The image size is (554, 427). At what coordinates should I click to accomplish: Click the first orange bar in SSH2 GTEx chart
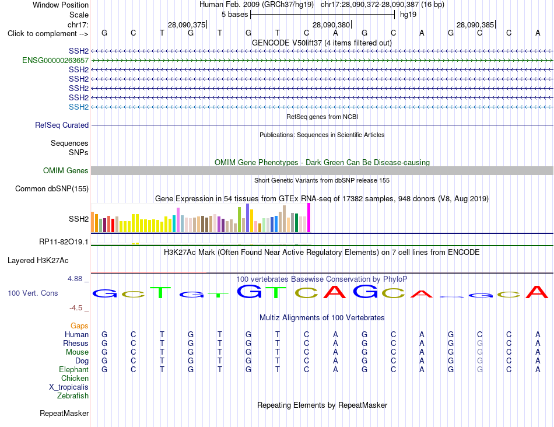93,222
